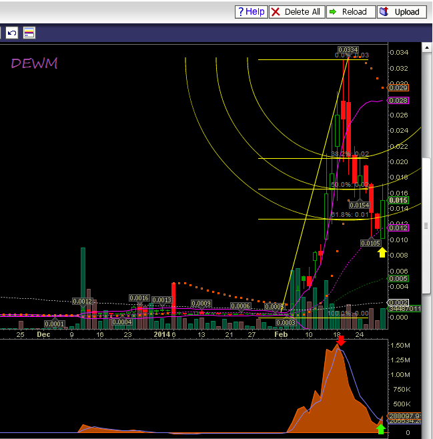
Task: Click the 0.0154 price annotation
Action: pyautogui.click(x=360, y=205)
